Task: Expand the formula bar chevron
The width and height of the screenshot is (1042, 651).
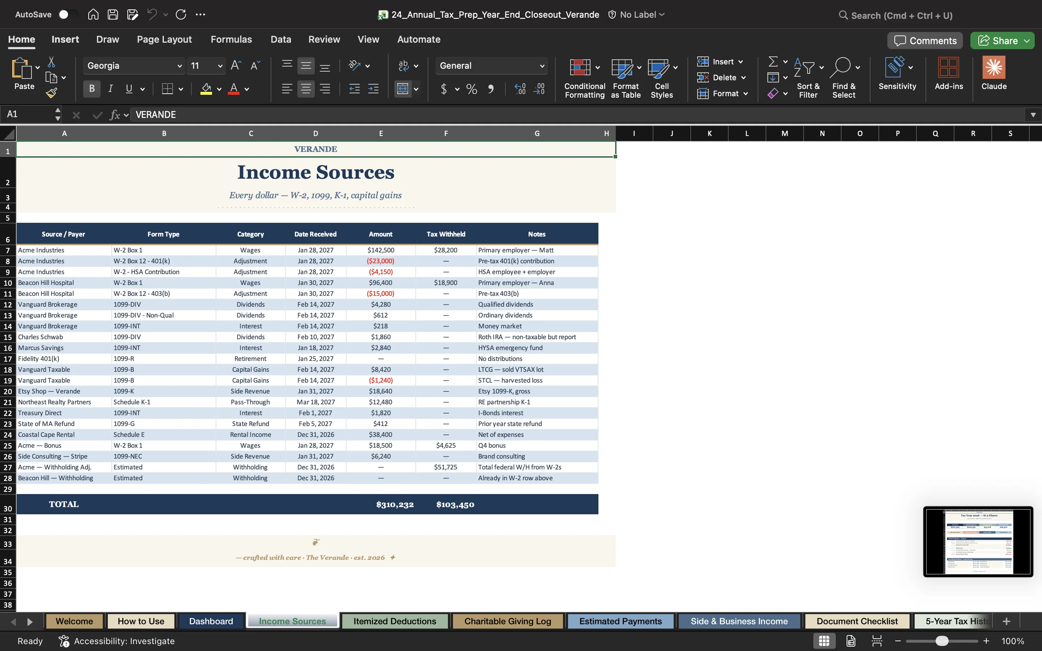Action: click(x=1033, y=115)
